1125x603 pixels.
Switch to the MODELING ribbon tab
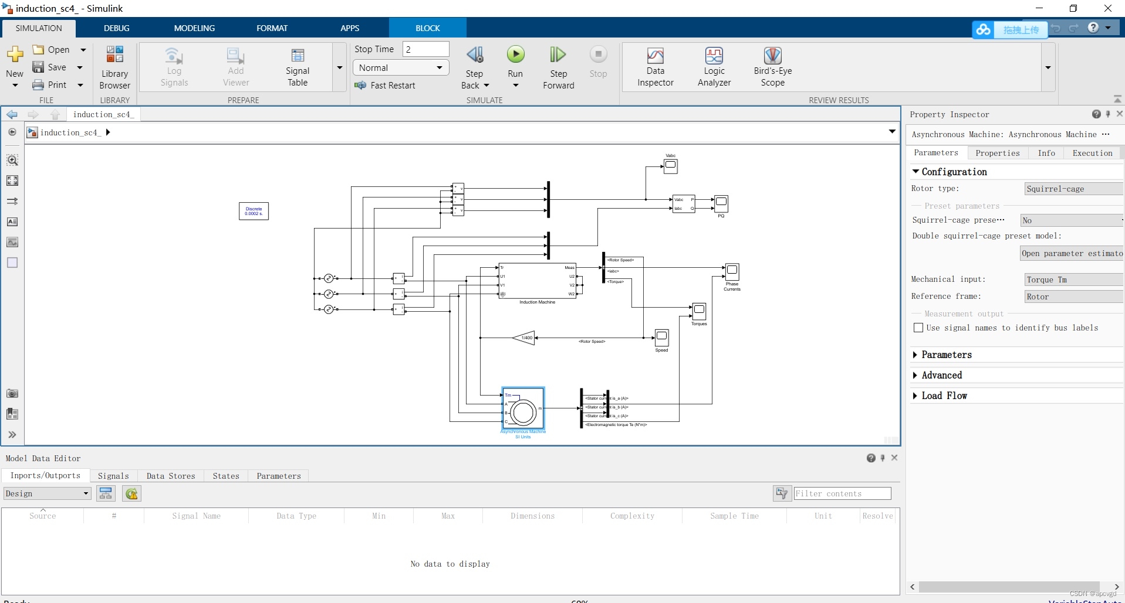(x=194, y=28)
